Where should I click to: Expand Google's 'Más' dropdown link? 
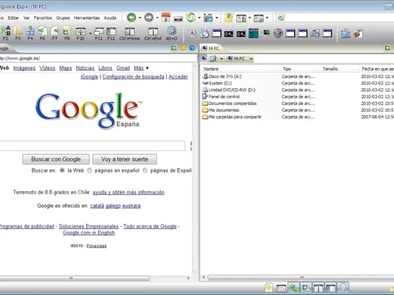pyautogui.click(x=141, y=68)
